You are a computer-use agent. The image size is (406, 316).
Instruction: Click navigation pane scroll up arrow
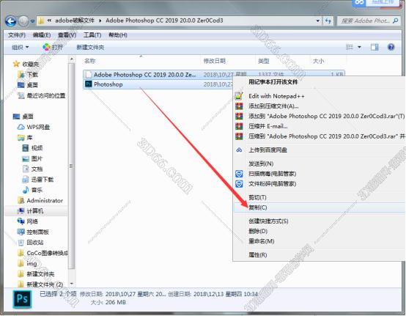point(72,59)
